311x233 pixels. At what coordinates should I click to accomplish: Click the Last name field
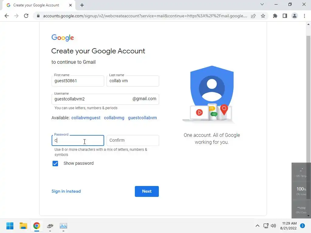133,81
